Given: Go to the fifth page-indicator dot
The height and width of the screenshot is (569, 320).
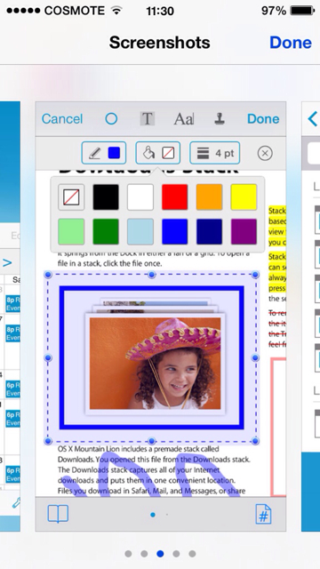Looking at the screenshot, I should (x=192, y=554).
